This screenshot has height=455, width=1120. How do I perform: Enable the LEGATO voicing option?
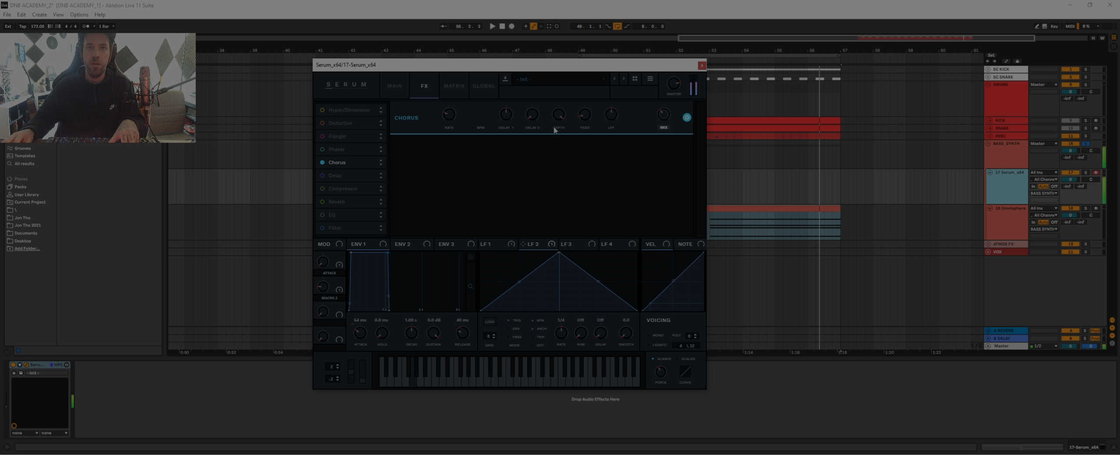tap(657, 345)
